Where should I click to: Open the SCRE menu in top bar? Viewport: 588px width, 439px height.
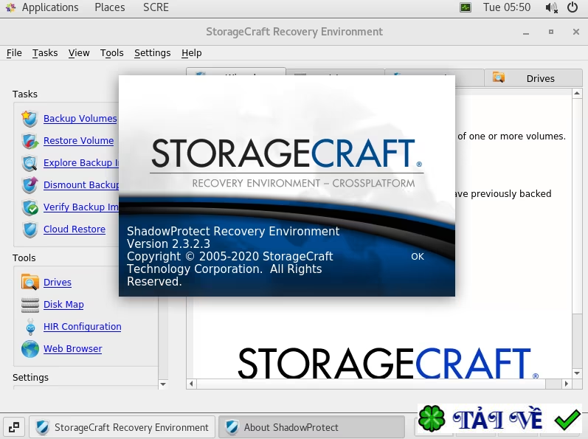(x=156, y=7)
